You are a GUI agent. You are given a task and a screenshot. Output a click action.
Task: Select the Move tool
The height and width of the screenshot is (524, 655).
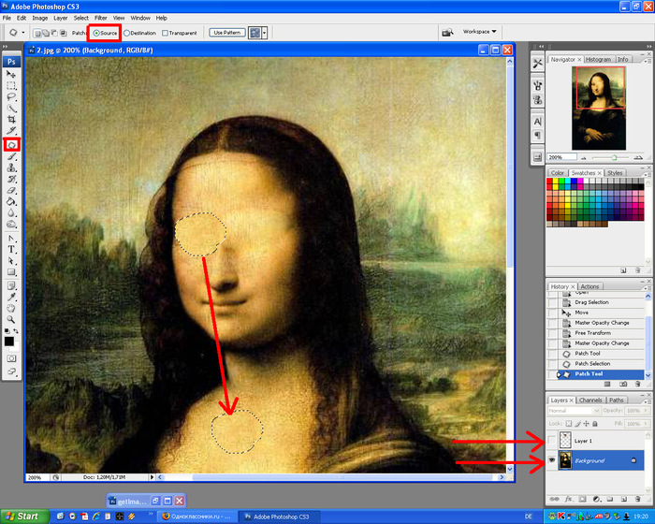11,74
